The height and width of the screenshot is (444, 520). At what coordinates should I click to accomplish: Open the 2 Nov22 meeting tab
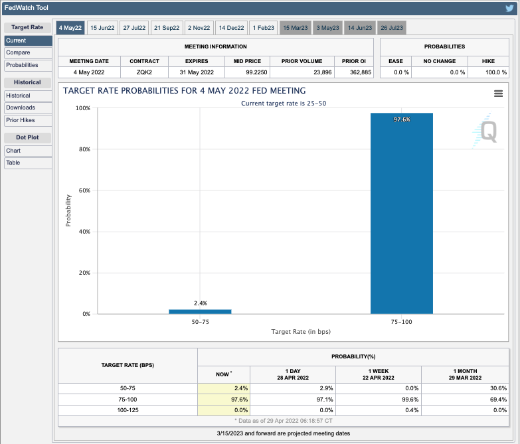pos(199,28)
